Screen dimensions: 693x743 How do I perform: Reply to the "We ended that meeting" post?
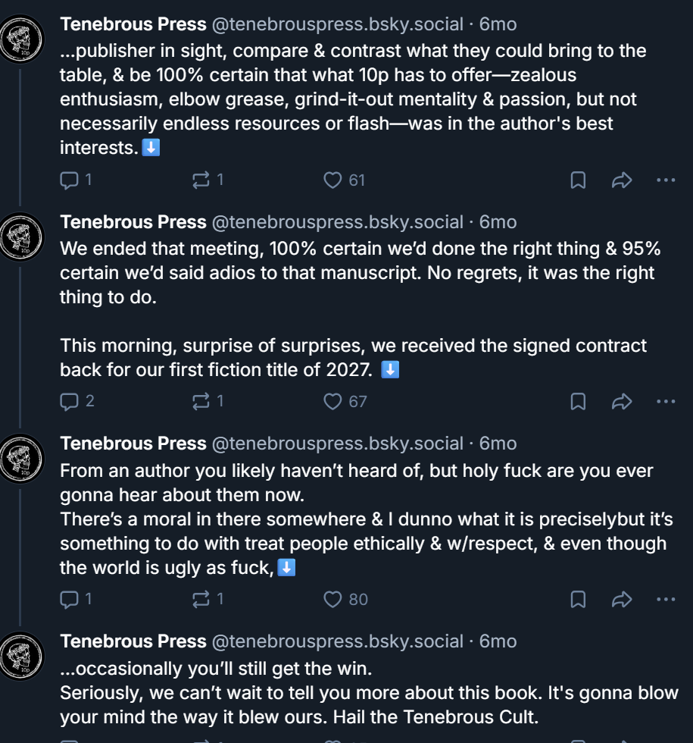(70, 401)
